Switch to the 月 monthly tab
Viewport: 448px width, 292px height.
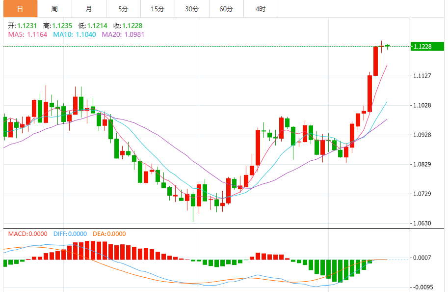pos(89,8)
